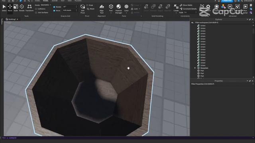Toggle Show Welds
Viewport: 255px width, 143px height.
pyautogui.click(x=186, y=5)
